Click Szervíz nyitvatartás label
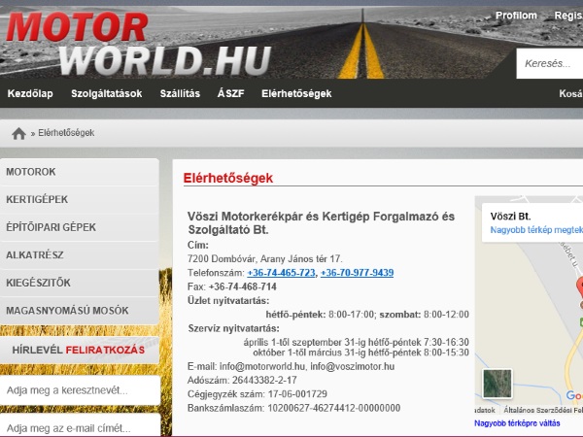The width and height of the screenshot is (583, 437). [233, 328]
